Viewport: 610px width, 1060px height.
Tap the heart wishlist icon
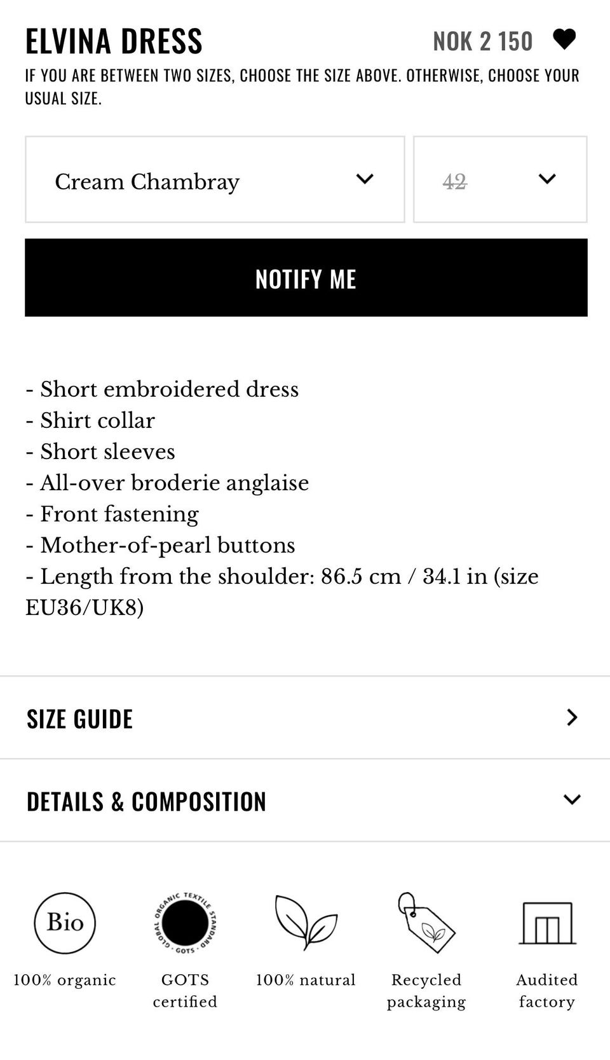(x=564, y=39)
